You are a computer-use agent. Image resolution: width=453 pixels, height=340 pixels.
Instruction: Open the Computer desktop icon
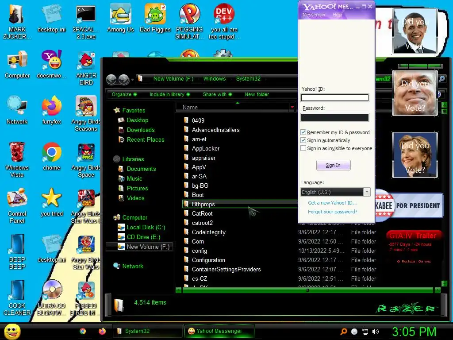tap(17, 65)
